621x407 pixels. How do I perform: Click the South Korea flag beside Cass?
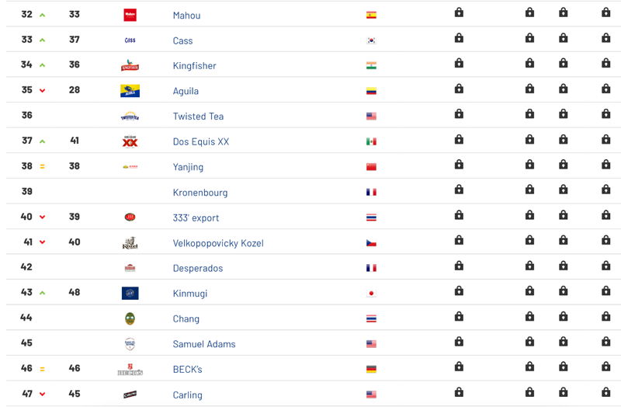coord(371,40)
